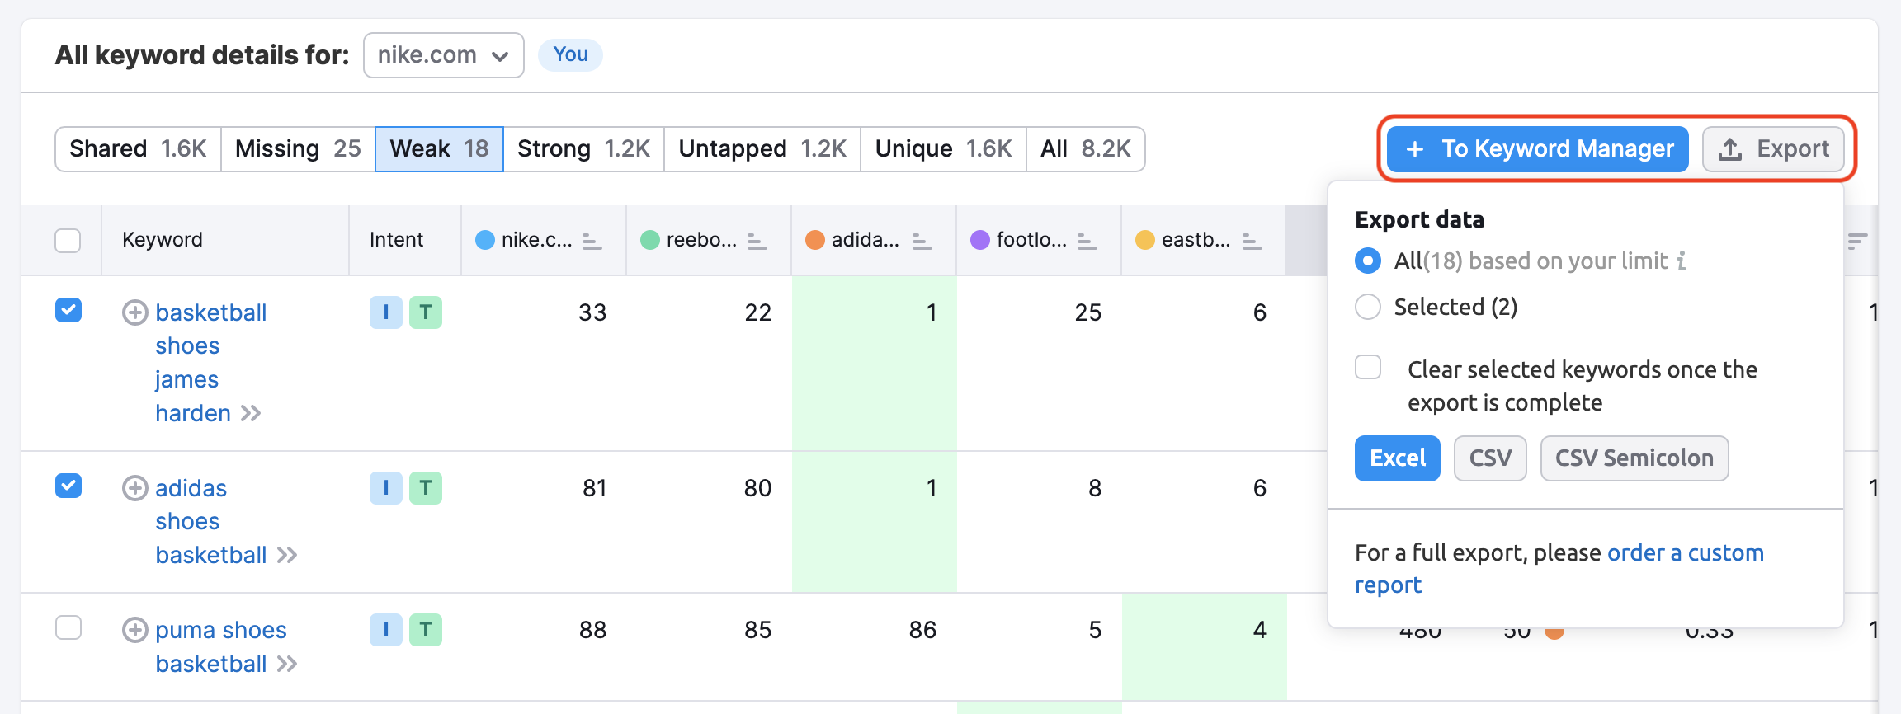
Task: Uncheck the adidas shoes basketball row
Action: click(x=68, y=486)
